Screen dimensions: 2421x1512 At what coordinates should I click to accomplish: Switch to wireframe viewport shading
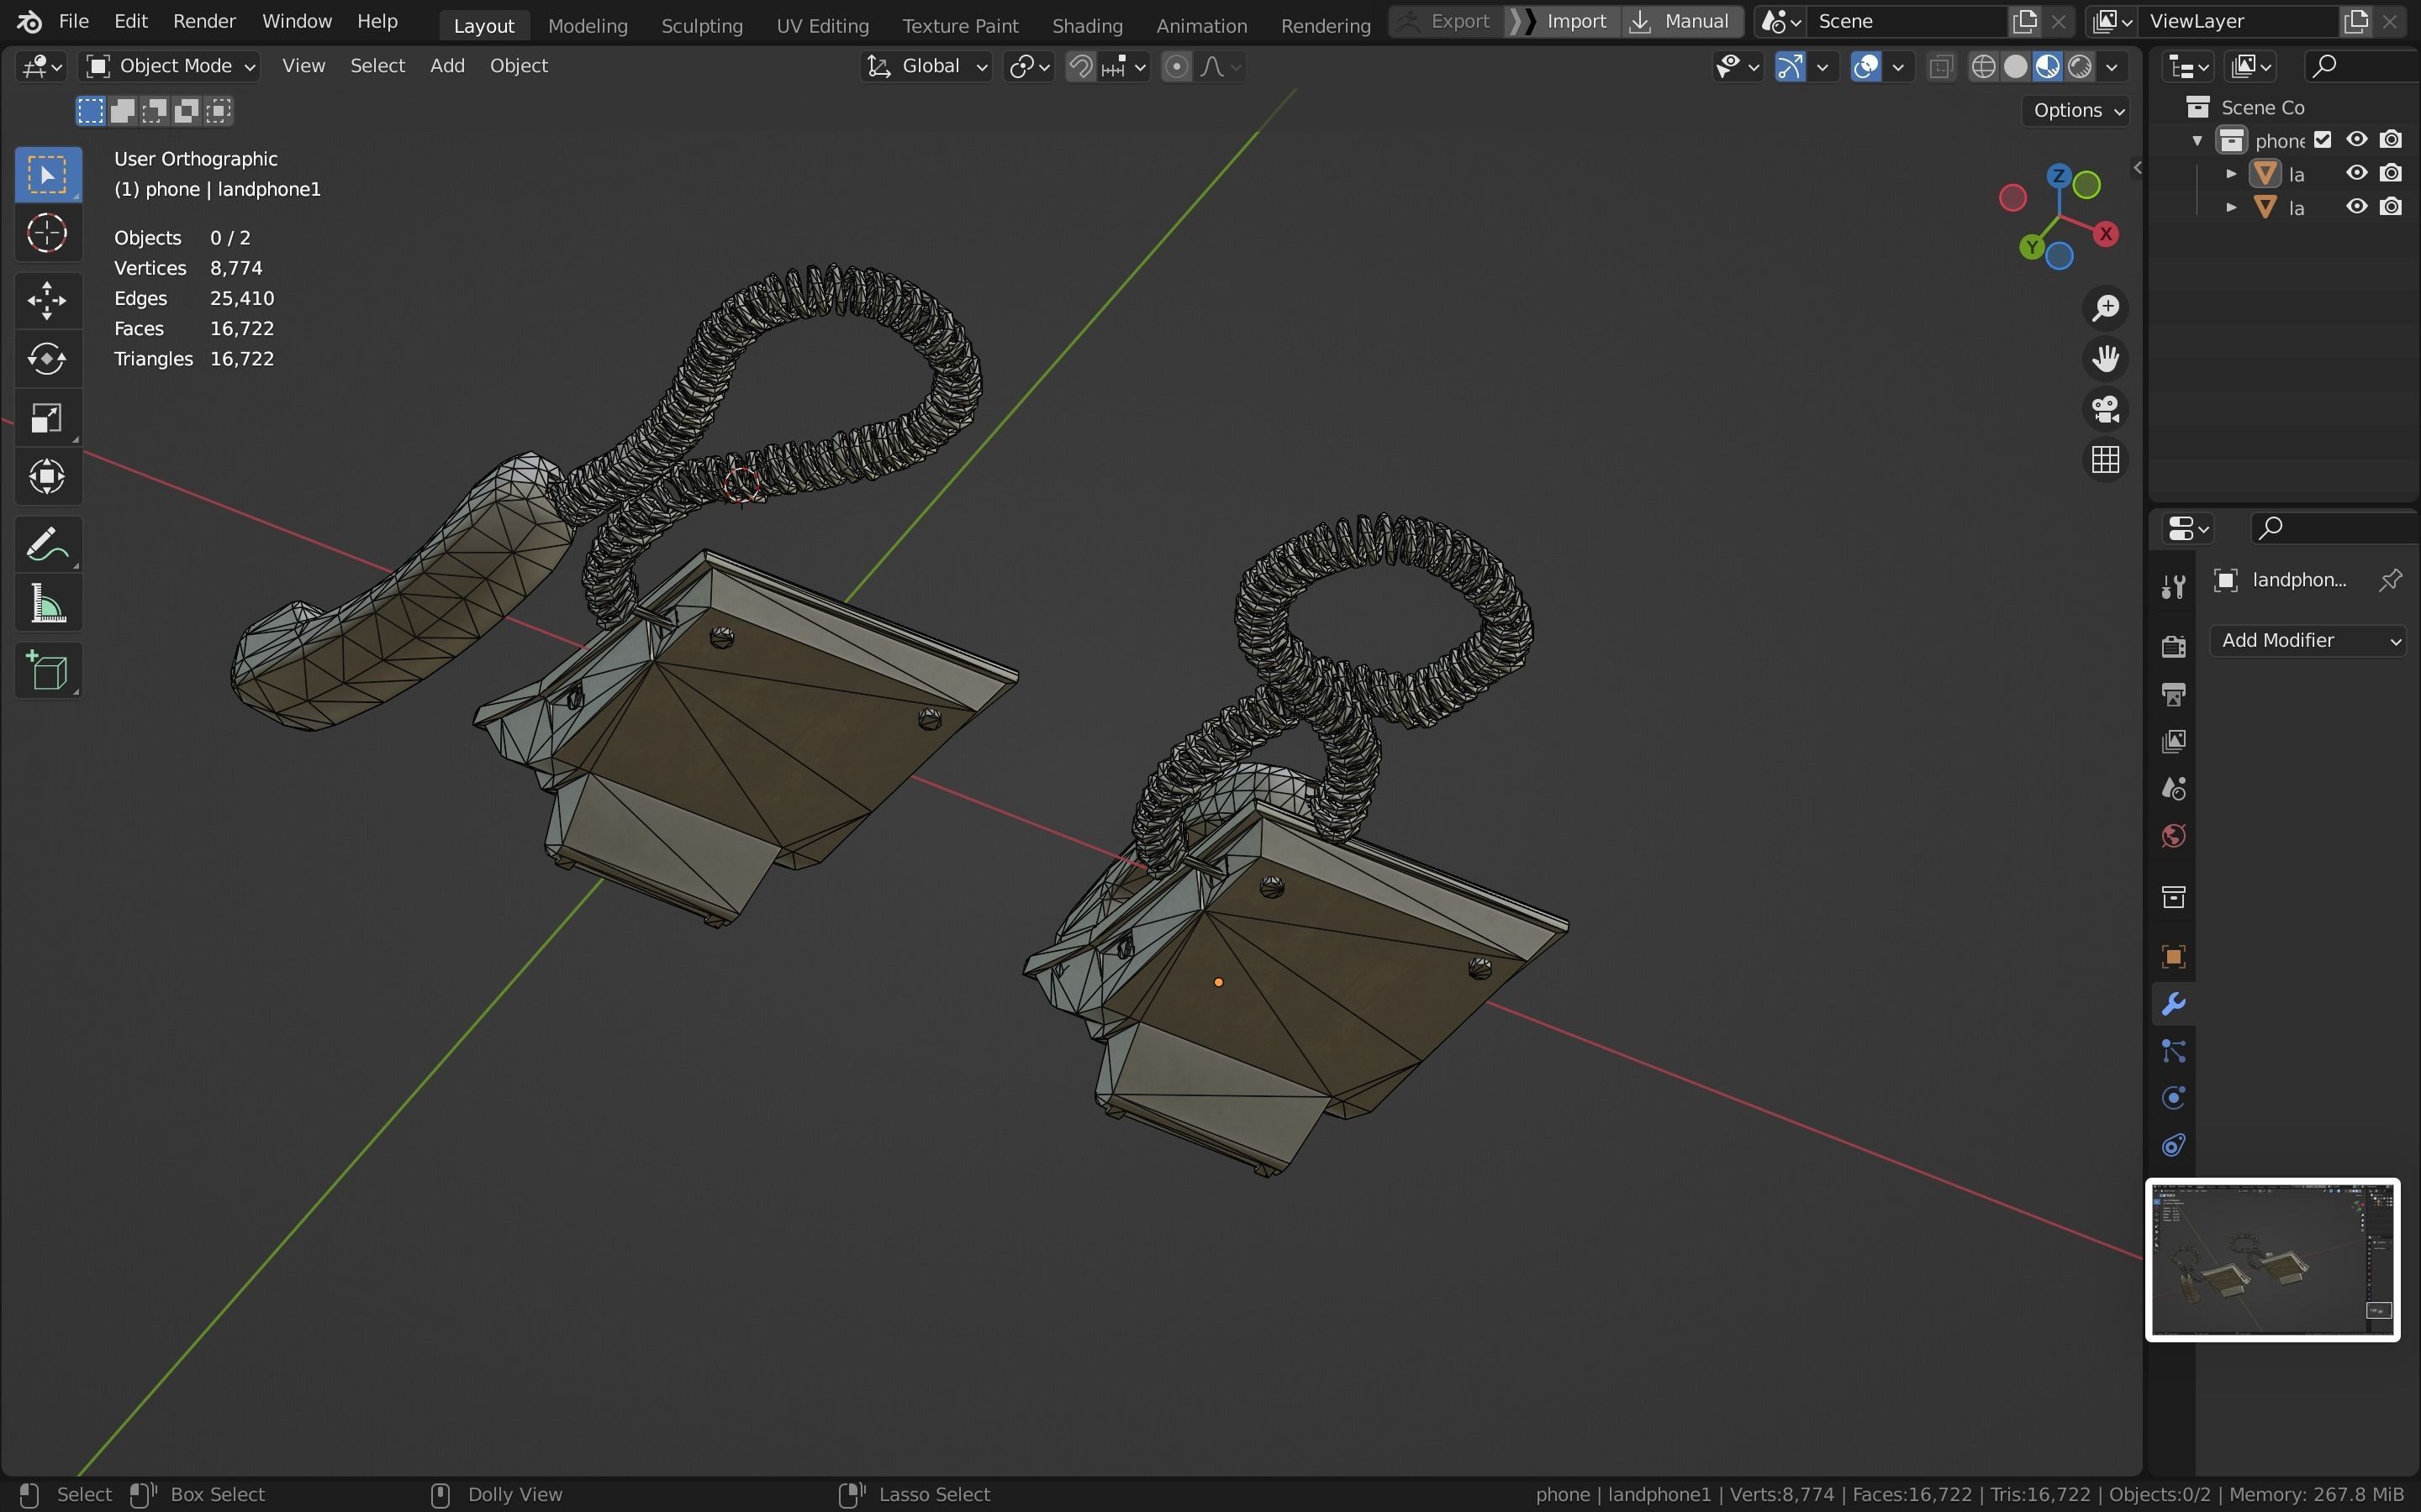click(1983, 67)
